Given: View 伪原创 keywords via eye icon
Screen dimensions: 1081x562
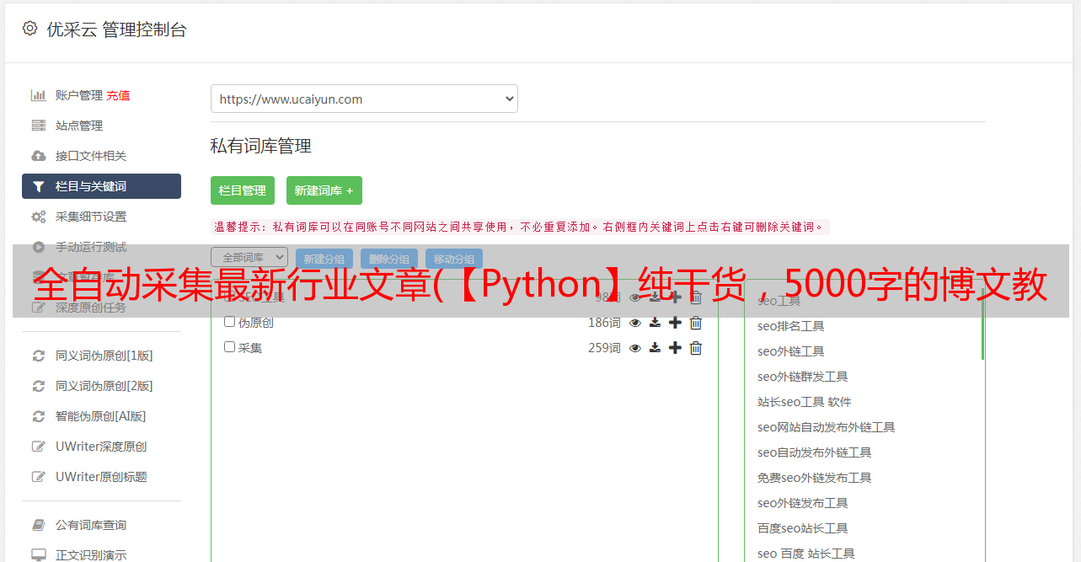Looking at the screenshot, I should click(x=635, y=323).
